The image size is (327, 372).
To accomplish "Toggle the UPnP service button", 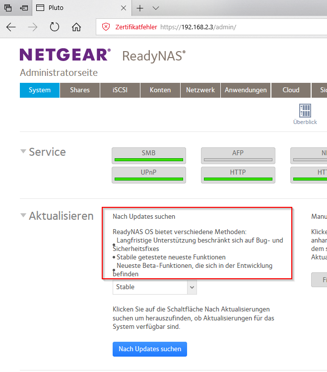I will click(149, 175).
